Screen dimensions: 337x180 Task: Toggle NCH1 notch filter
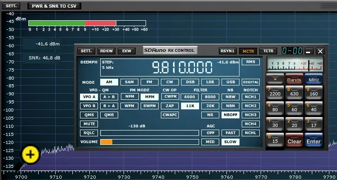pyautogui.click(x=251, y=97)
